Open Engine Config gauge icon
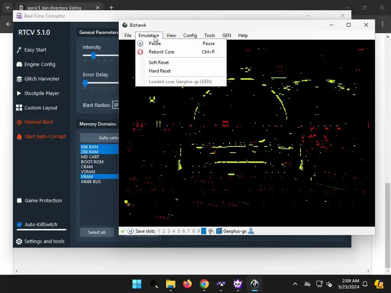The width and height of the screenshot is (391, 293). [x=19, y=64]
